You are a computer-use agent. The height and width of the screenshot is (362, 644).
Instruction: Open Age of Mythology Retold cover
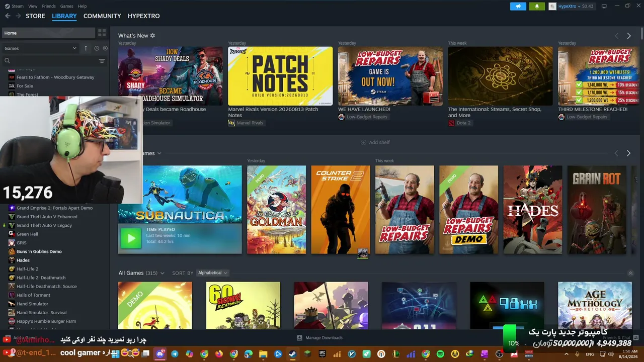(595, 306)
